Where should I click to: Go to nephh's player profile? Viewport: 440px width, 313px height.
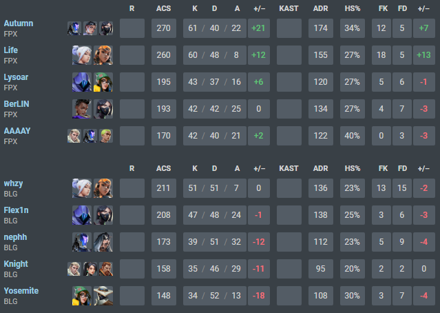(17, 237)
